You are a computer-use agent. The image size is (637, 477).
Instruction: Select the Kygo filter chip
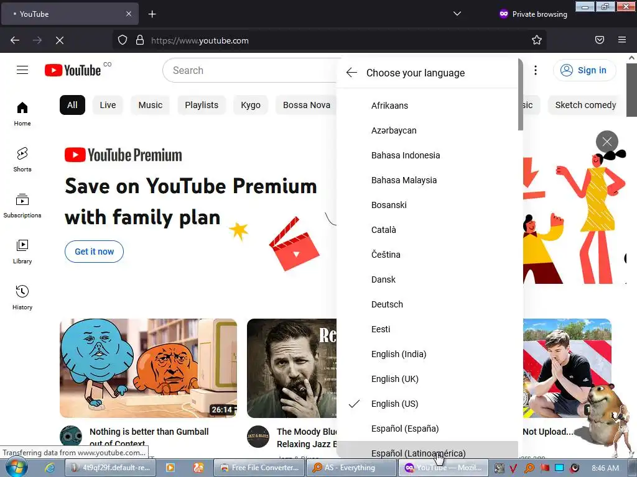(x=251, y=105)
